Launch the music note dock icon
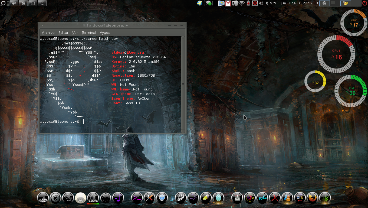Image resolution: width=368 pixels, height=208 pixels. click(118, 198)
